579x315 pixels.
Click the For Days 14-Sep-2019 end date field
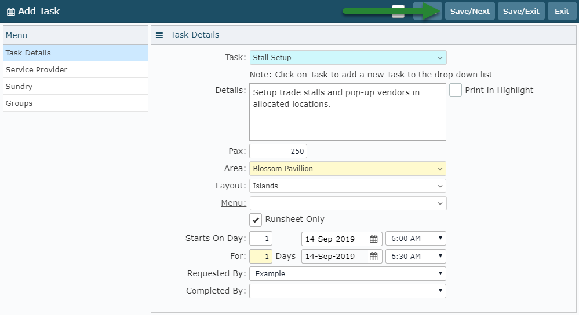[341, 256]
